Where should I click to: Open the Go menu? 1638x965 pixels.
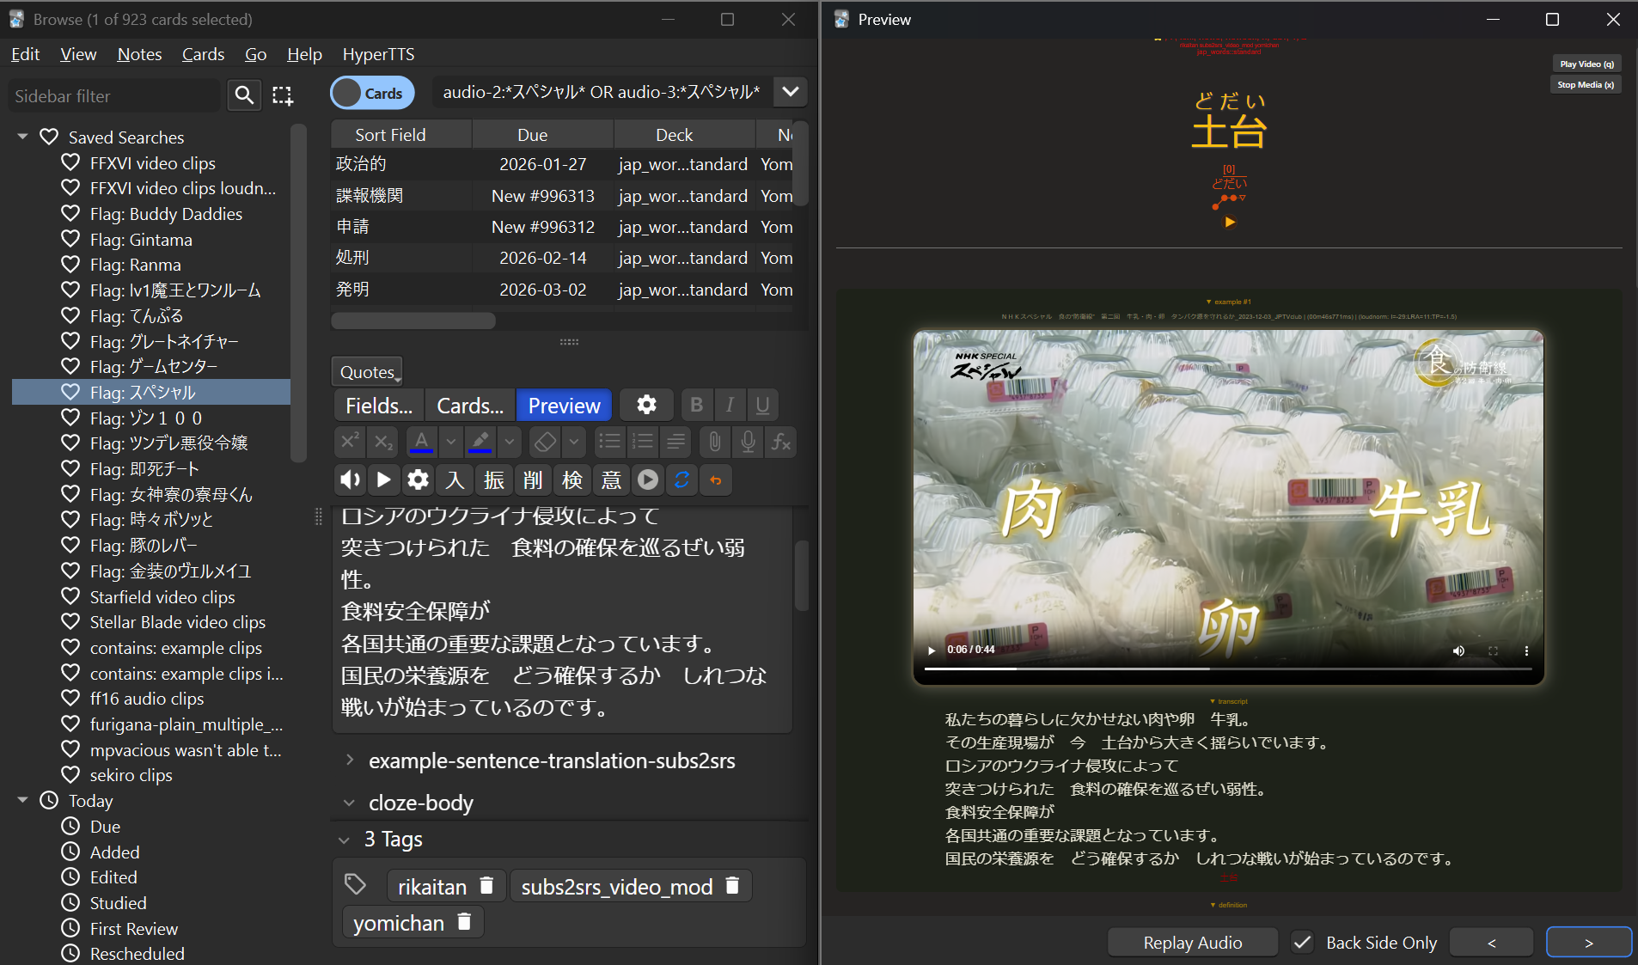click(x=255, y=54)
